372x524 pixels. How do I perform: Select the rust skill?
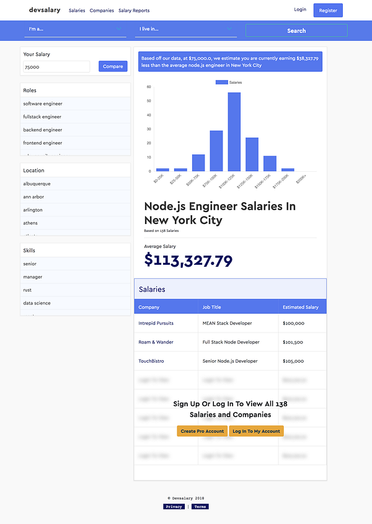coord(27,290)
